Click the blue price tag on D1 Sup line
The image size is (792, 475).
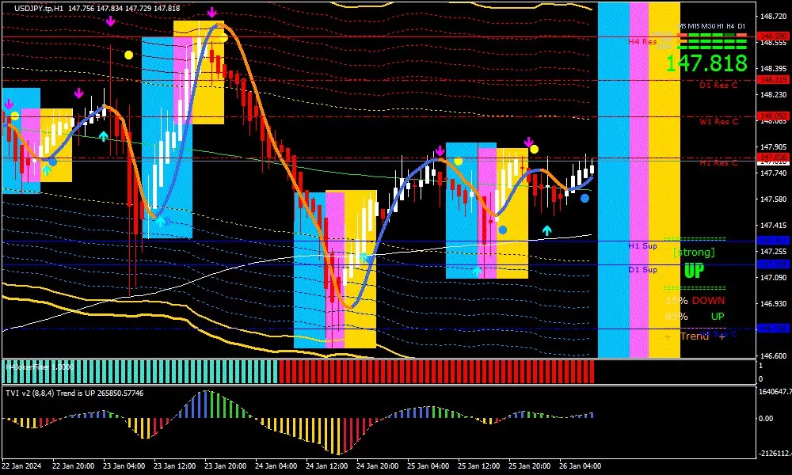773,264
